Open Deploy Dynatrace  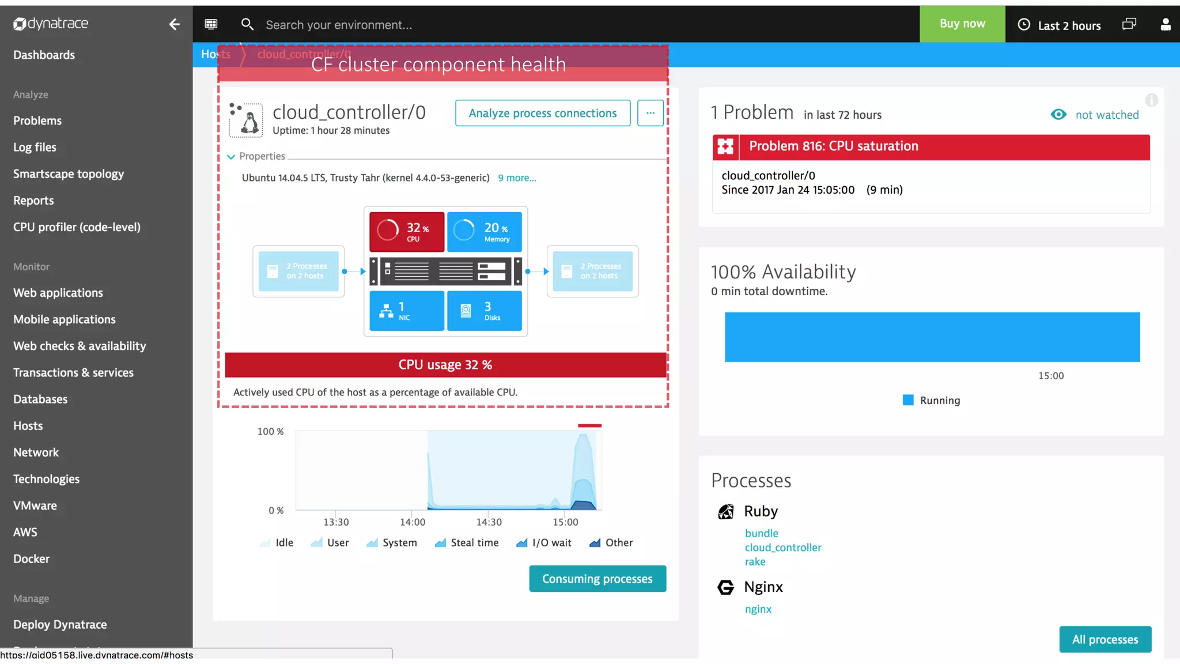pos(60,625)
